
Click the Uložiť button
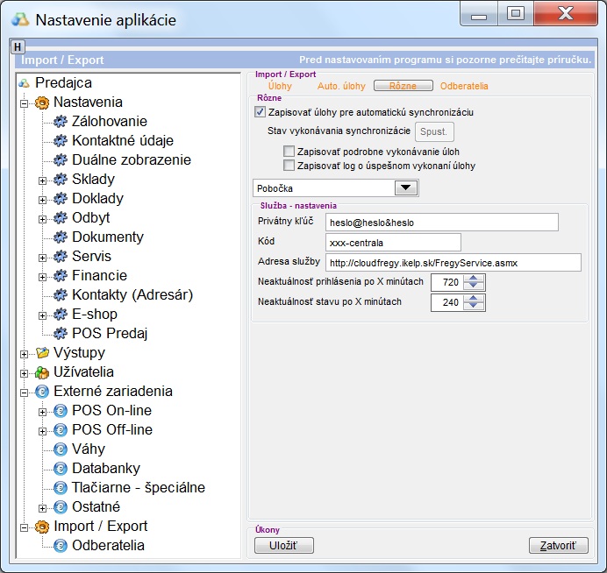point(283,546)
